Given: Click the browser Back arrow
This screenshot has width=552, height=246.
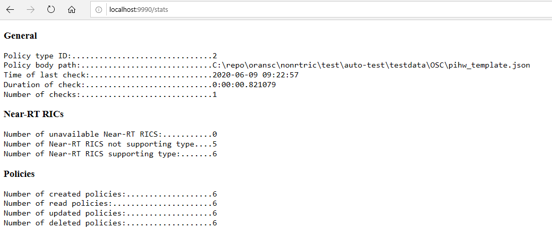Looking at the screenshot, I should [x=10, y=10].
